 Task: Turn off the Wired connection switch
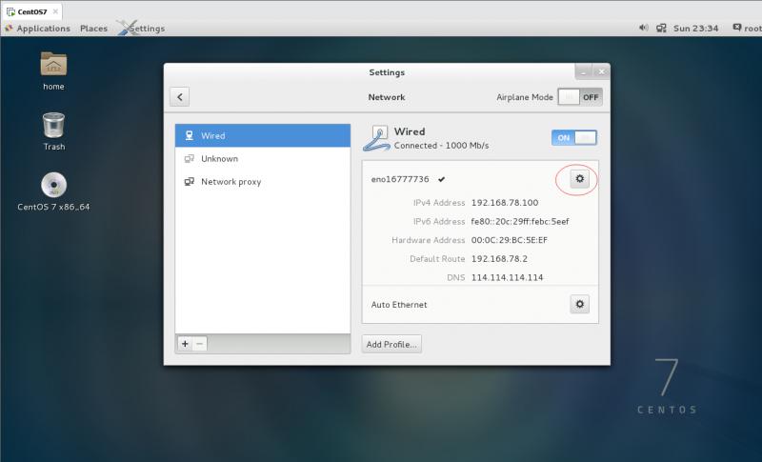pyautogui.click(x=574, y=137)
